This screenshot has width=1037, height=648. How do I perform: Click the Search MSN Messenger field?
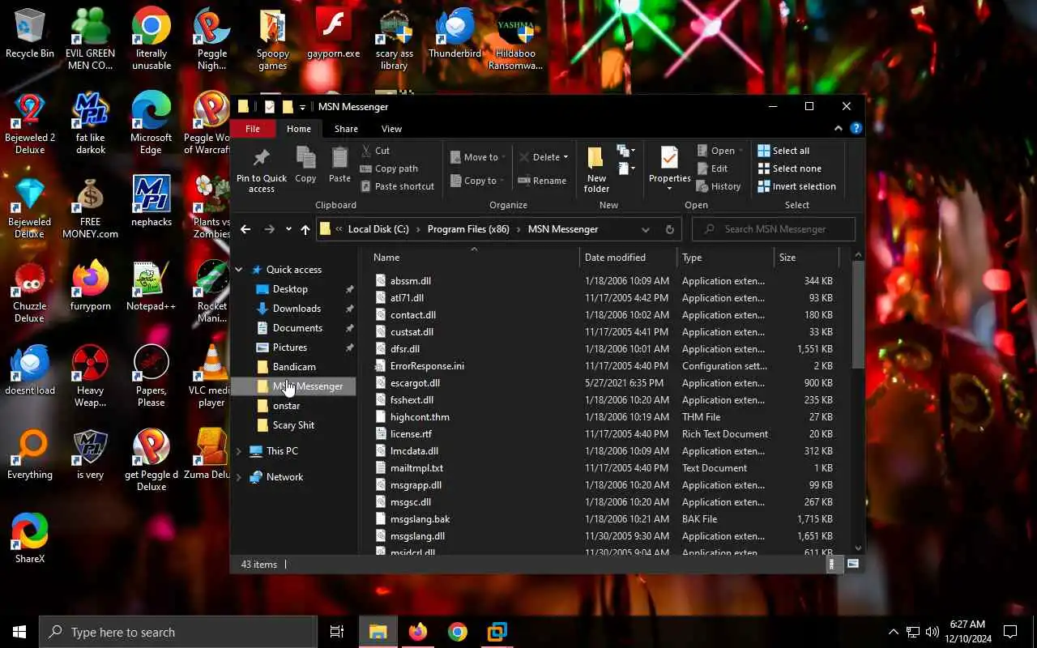tap(774, 229)
